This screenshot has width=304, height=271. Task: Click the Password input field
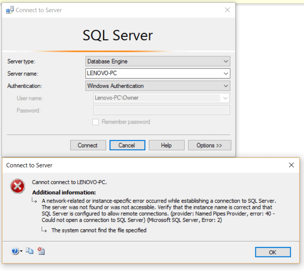coord(161,110)
